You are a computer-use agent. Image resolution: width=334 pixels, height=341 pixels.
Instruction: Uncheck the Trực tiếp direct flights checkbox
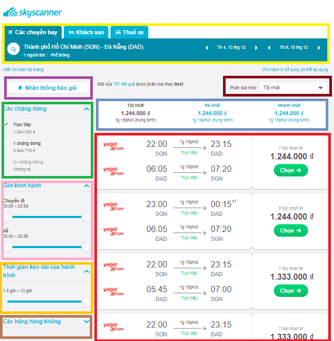(7, 125)
